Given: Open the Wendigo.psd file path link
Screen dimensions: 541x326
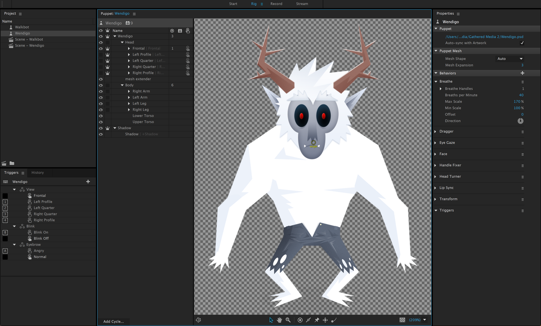Looking at the screenshot, I should (484, 37).
